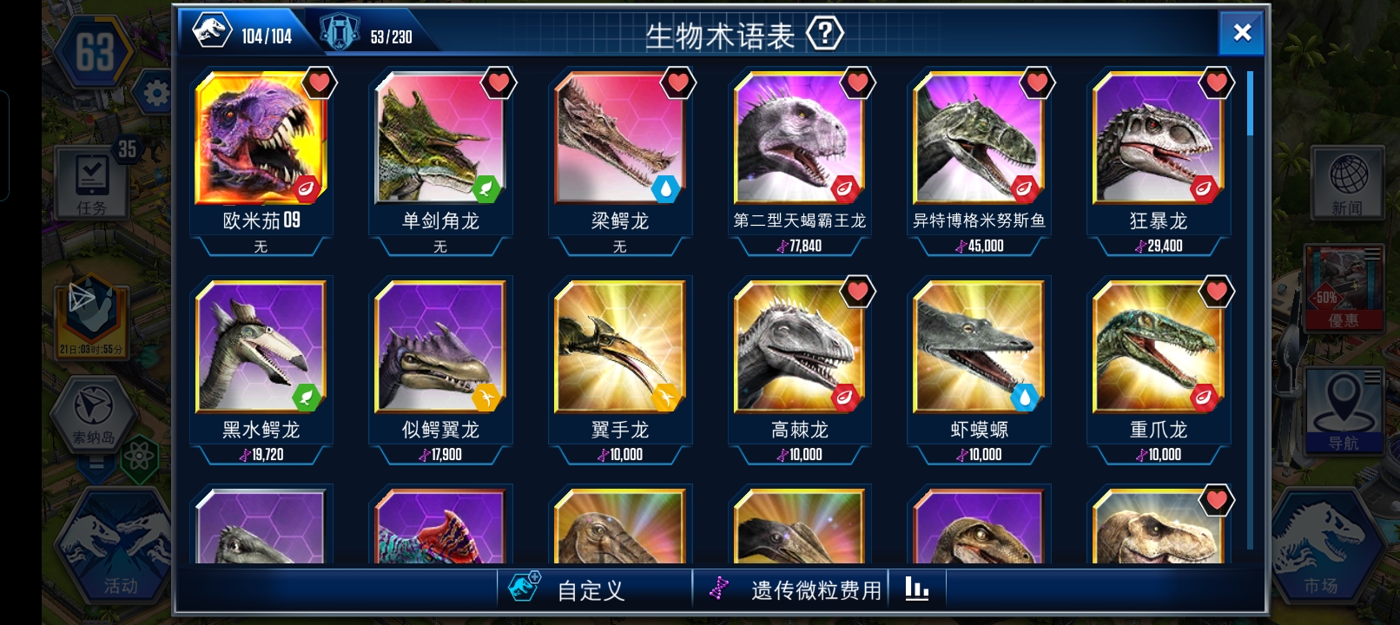Click the bar chart sort-order icon
1400x625 pixels.
916,589
